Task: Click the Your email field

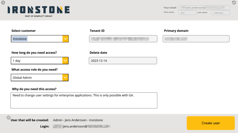Action: coord(204,8)
